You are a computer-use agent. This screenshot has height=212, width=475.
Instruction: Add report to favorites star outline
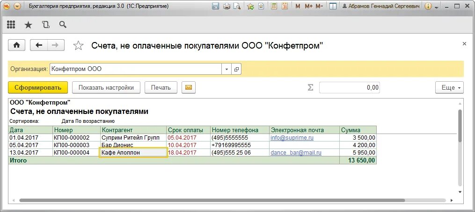pyautogui.click(x=78, y=45)
